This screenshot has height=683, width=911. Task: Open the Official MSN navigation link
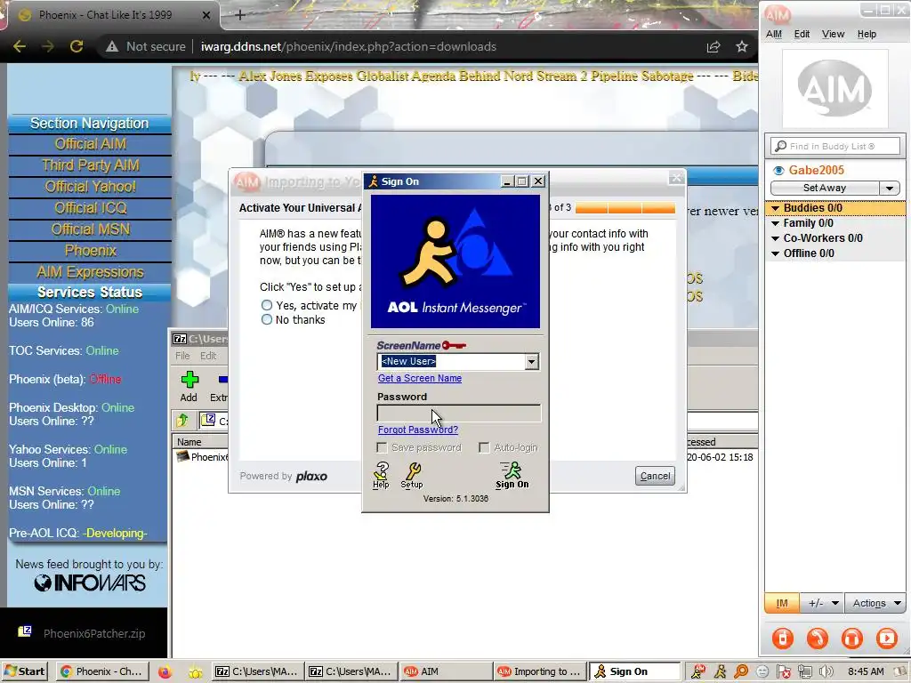[x=90, y=230]
